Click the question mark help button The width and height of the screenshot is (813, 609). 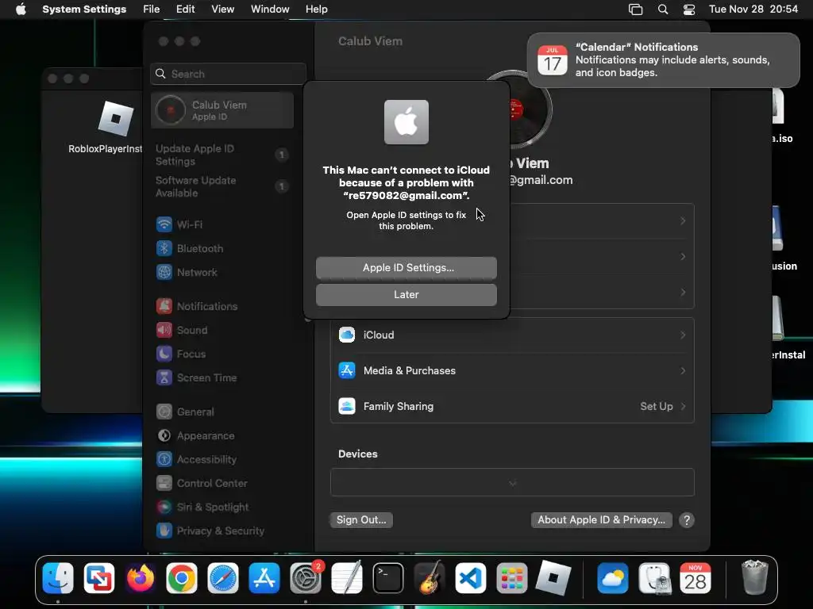pos(687,520)
